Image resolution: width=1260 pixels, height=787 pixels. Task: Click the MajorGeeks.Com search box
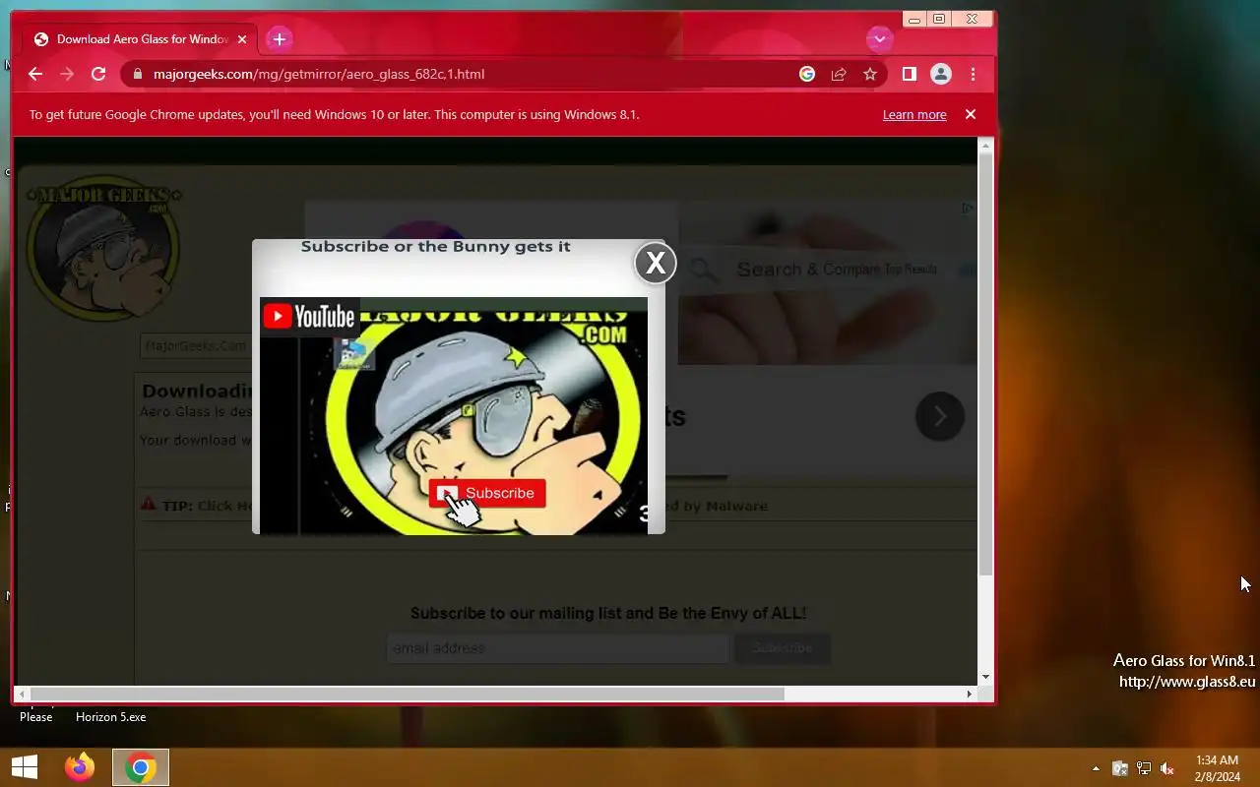point(196,345)
